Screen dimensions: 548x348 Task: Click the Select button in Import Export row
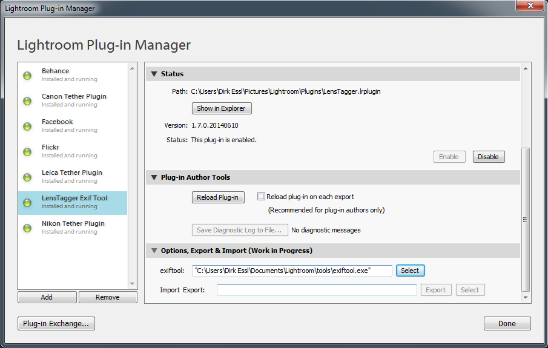pos(470,290)
